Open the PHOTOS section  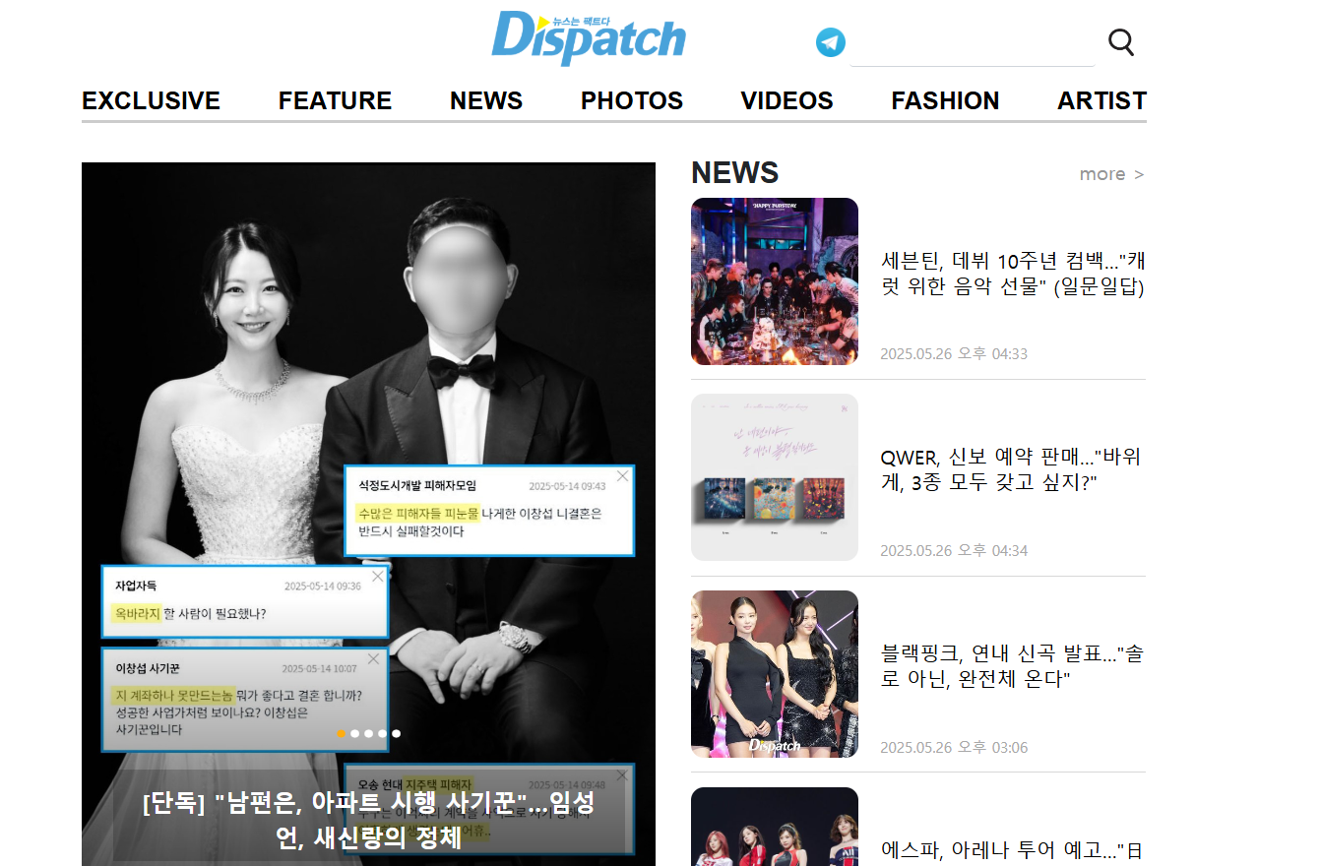coord(632,100)
